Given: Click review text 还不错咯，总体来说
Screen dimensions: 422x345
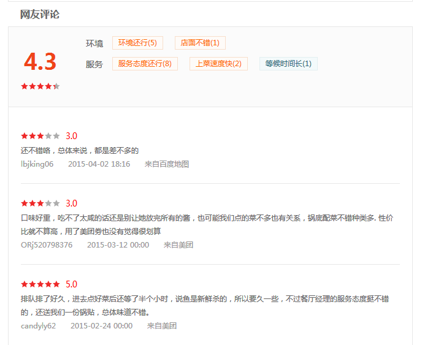Looking at the screenshot, I should [80, 151].
